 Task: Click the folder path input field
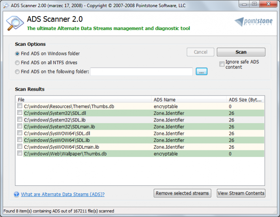coord(142,72)
